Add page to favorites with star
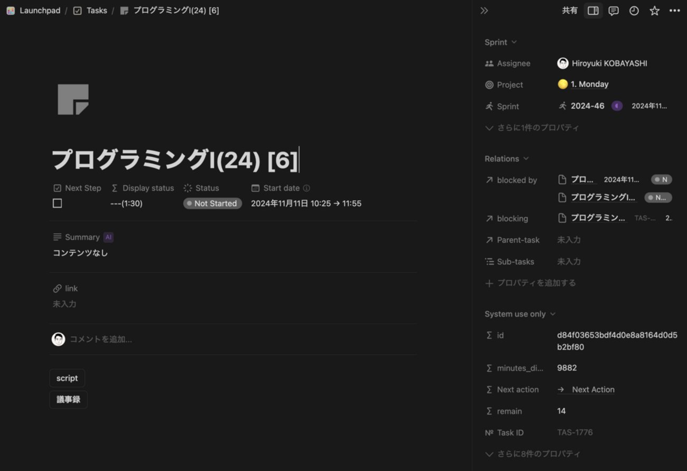This screenshot has width=687, height=471. pos(654,11)
